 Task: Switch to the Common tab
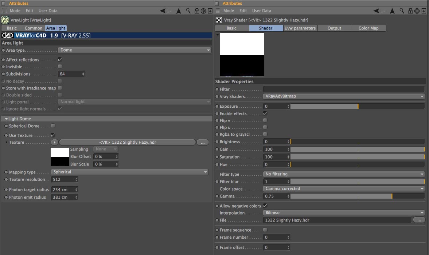[34, 28]
